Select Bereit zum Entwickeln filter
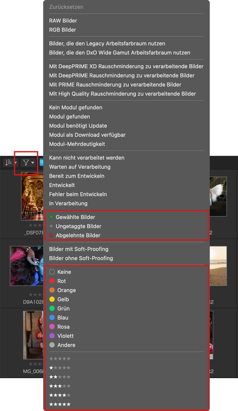 (x=77, y=176)
